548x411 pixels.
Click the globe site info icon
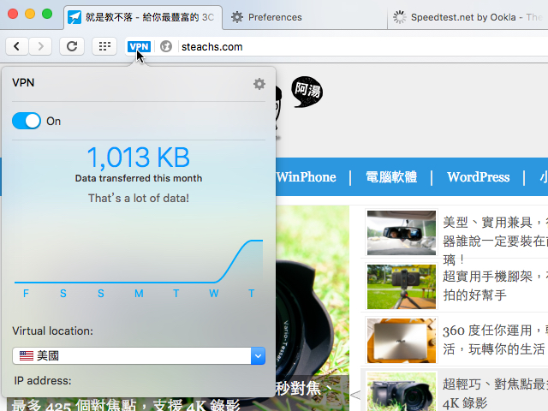(x=166, y=47)
